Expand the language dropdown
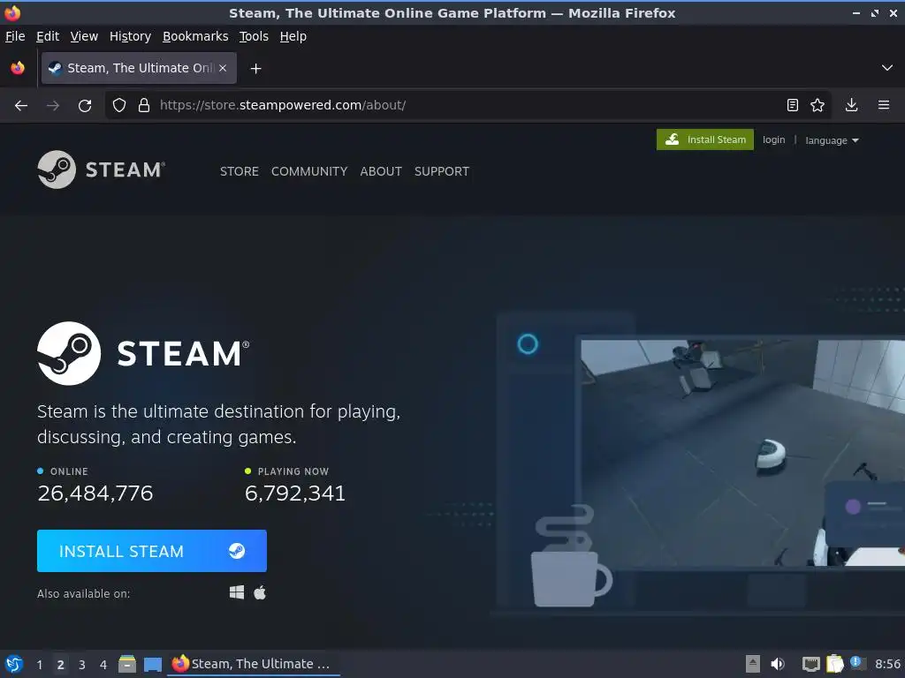This screenshot has height=678, width=905. [x=832, y=140]
